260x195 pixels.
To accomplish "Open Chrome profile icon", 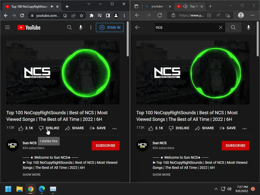I will 116,15.
